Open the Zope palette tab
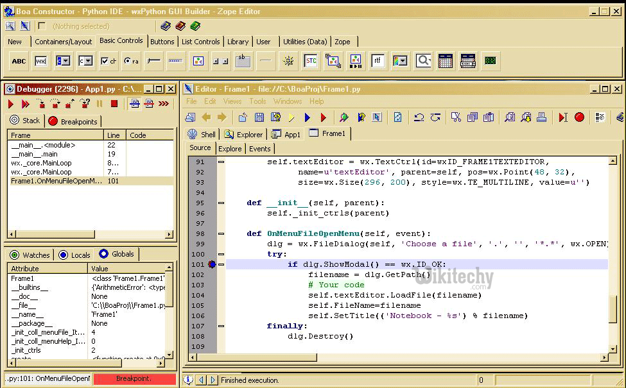This screenshot has width=626, height=388. coord(343,41)
